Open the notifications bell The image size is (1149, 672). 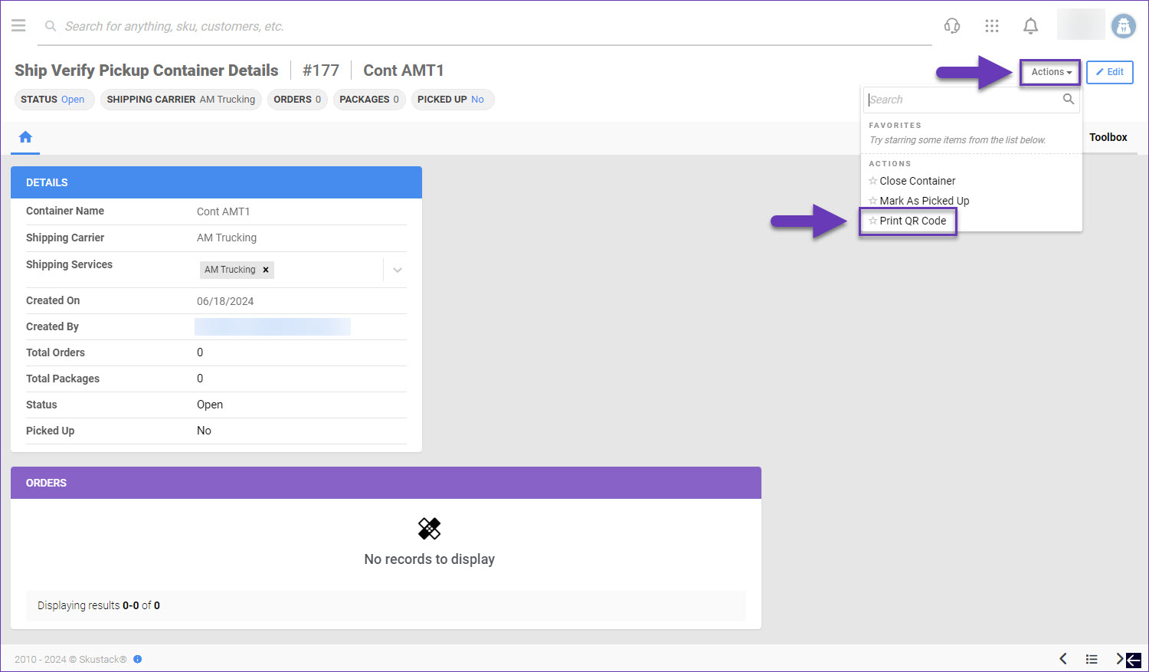click(x=1031, y=26)
